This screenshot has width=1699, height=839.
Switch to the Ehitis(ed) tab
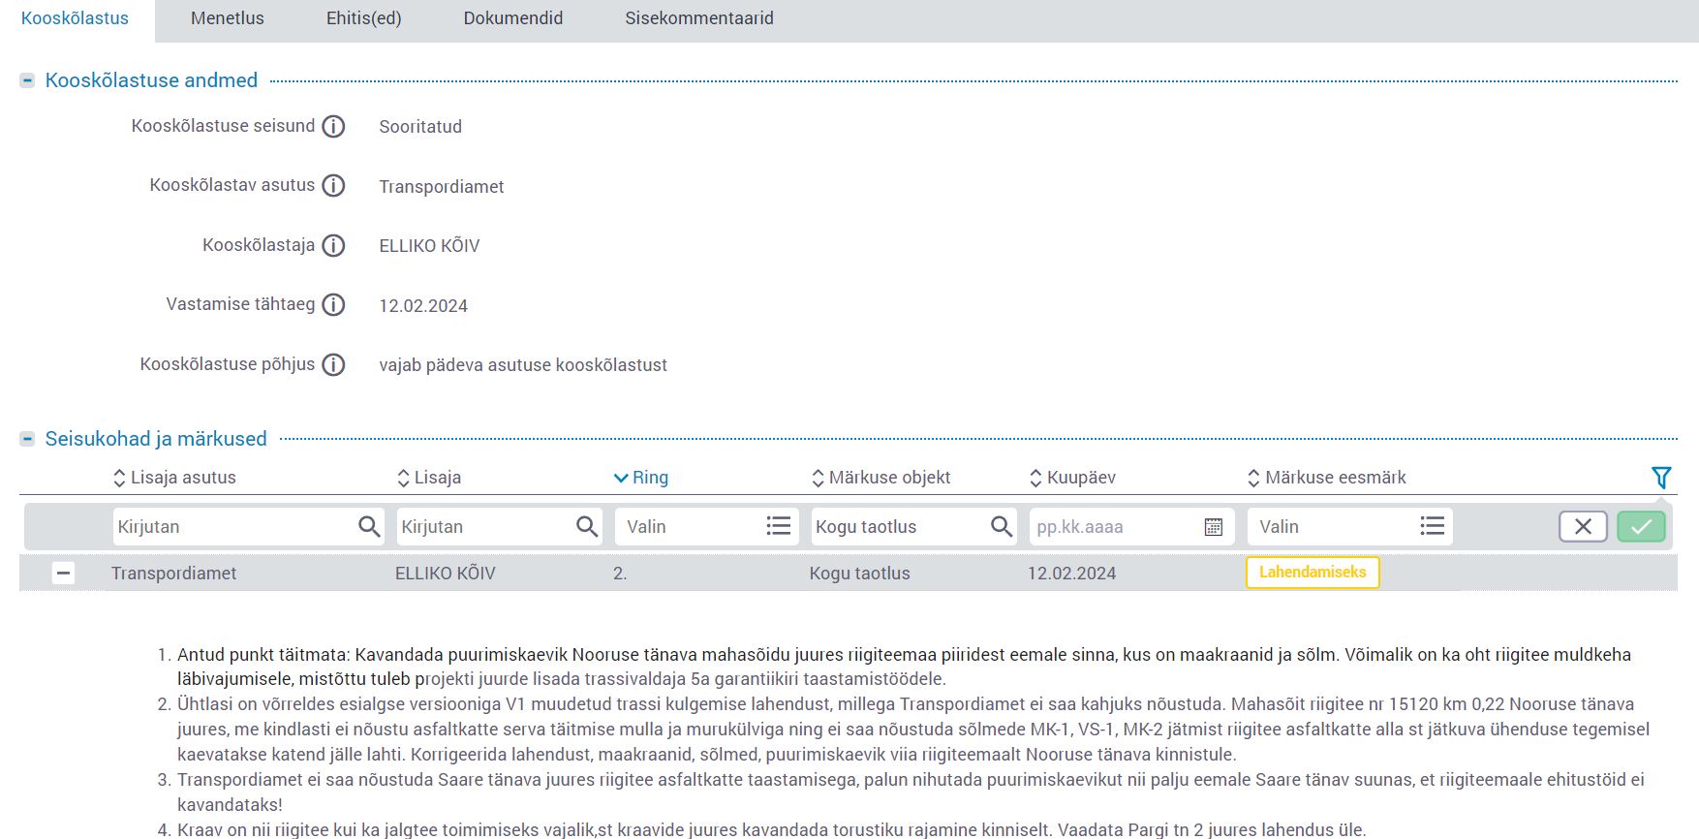pyautogui.click(x=363, y=18)
